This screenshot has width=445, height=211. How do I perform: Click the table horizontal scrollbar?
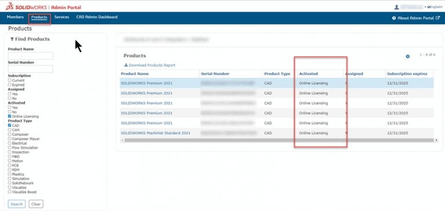click(279, 140)
